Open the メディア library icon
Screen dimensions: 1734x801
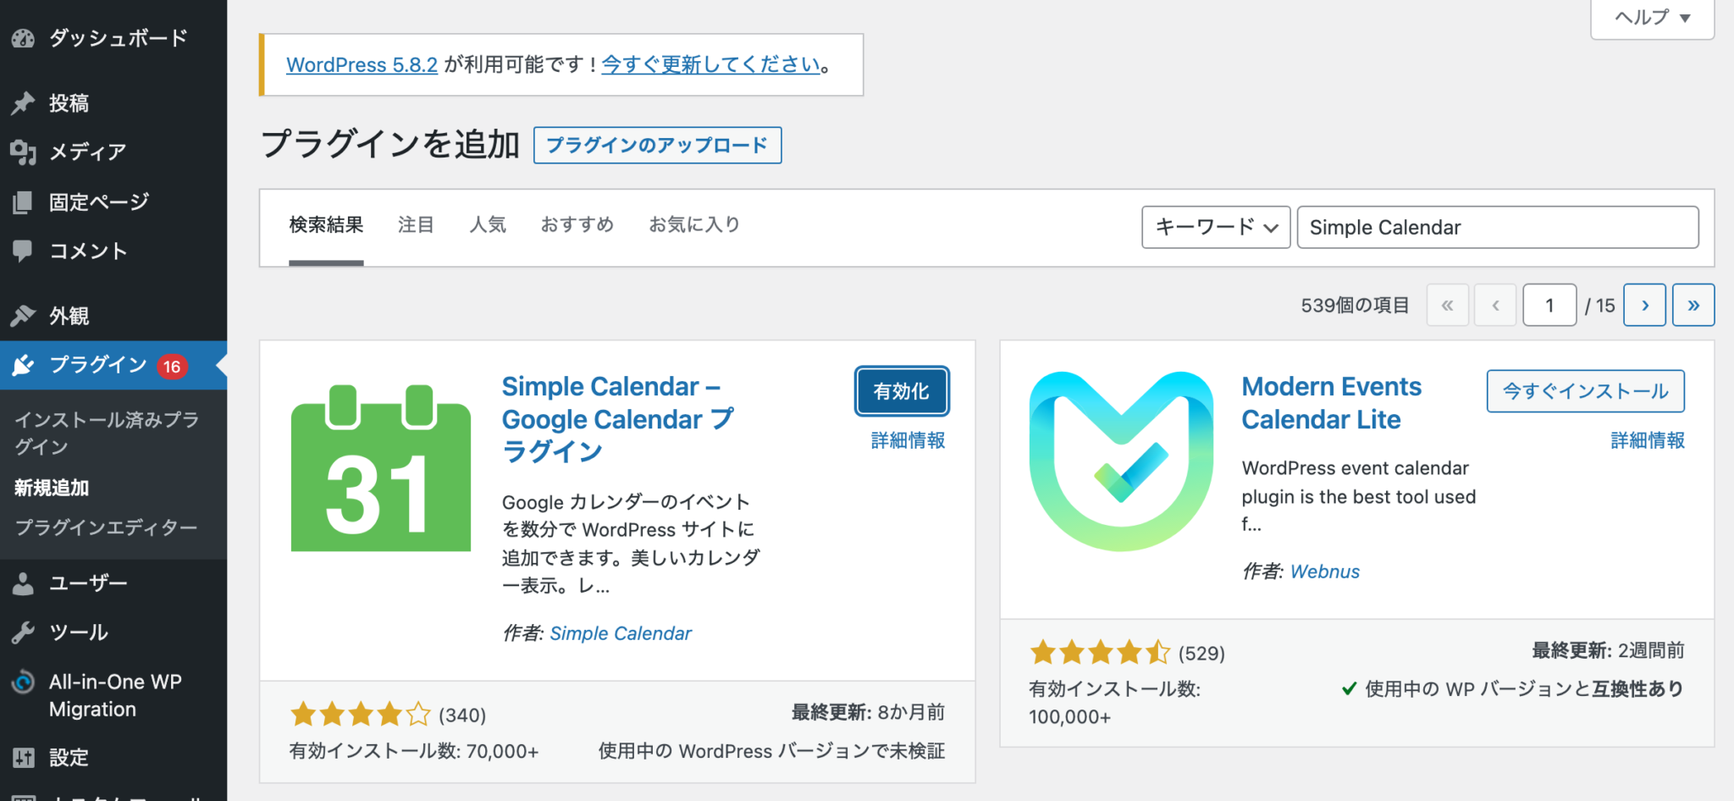click(x=23, y=152)
